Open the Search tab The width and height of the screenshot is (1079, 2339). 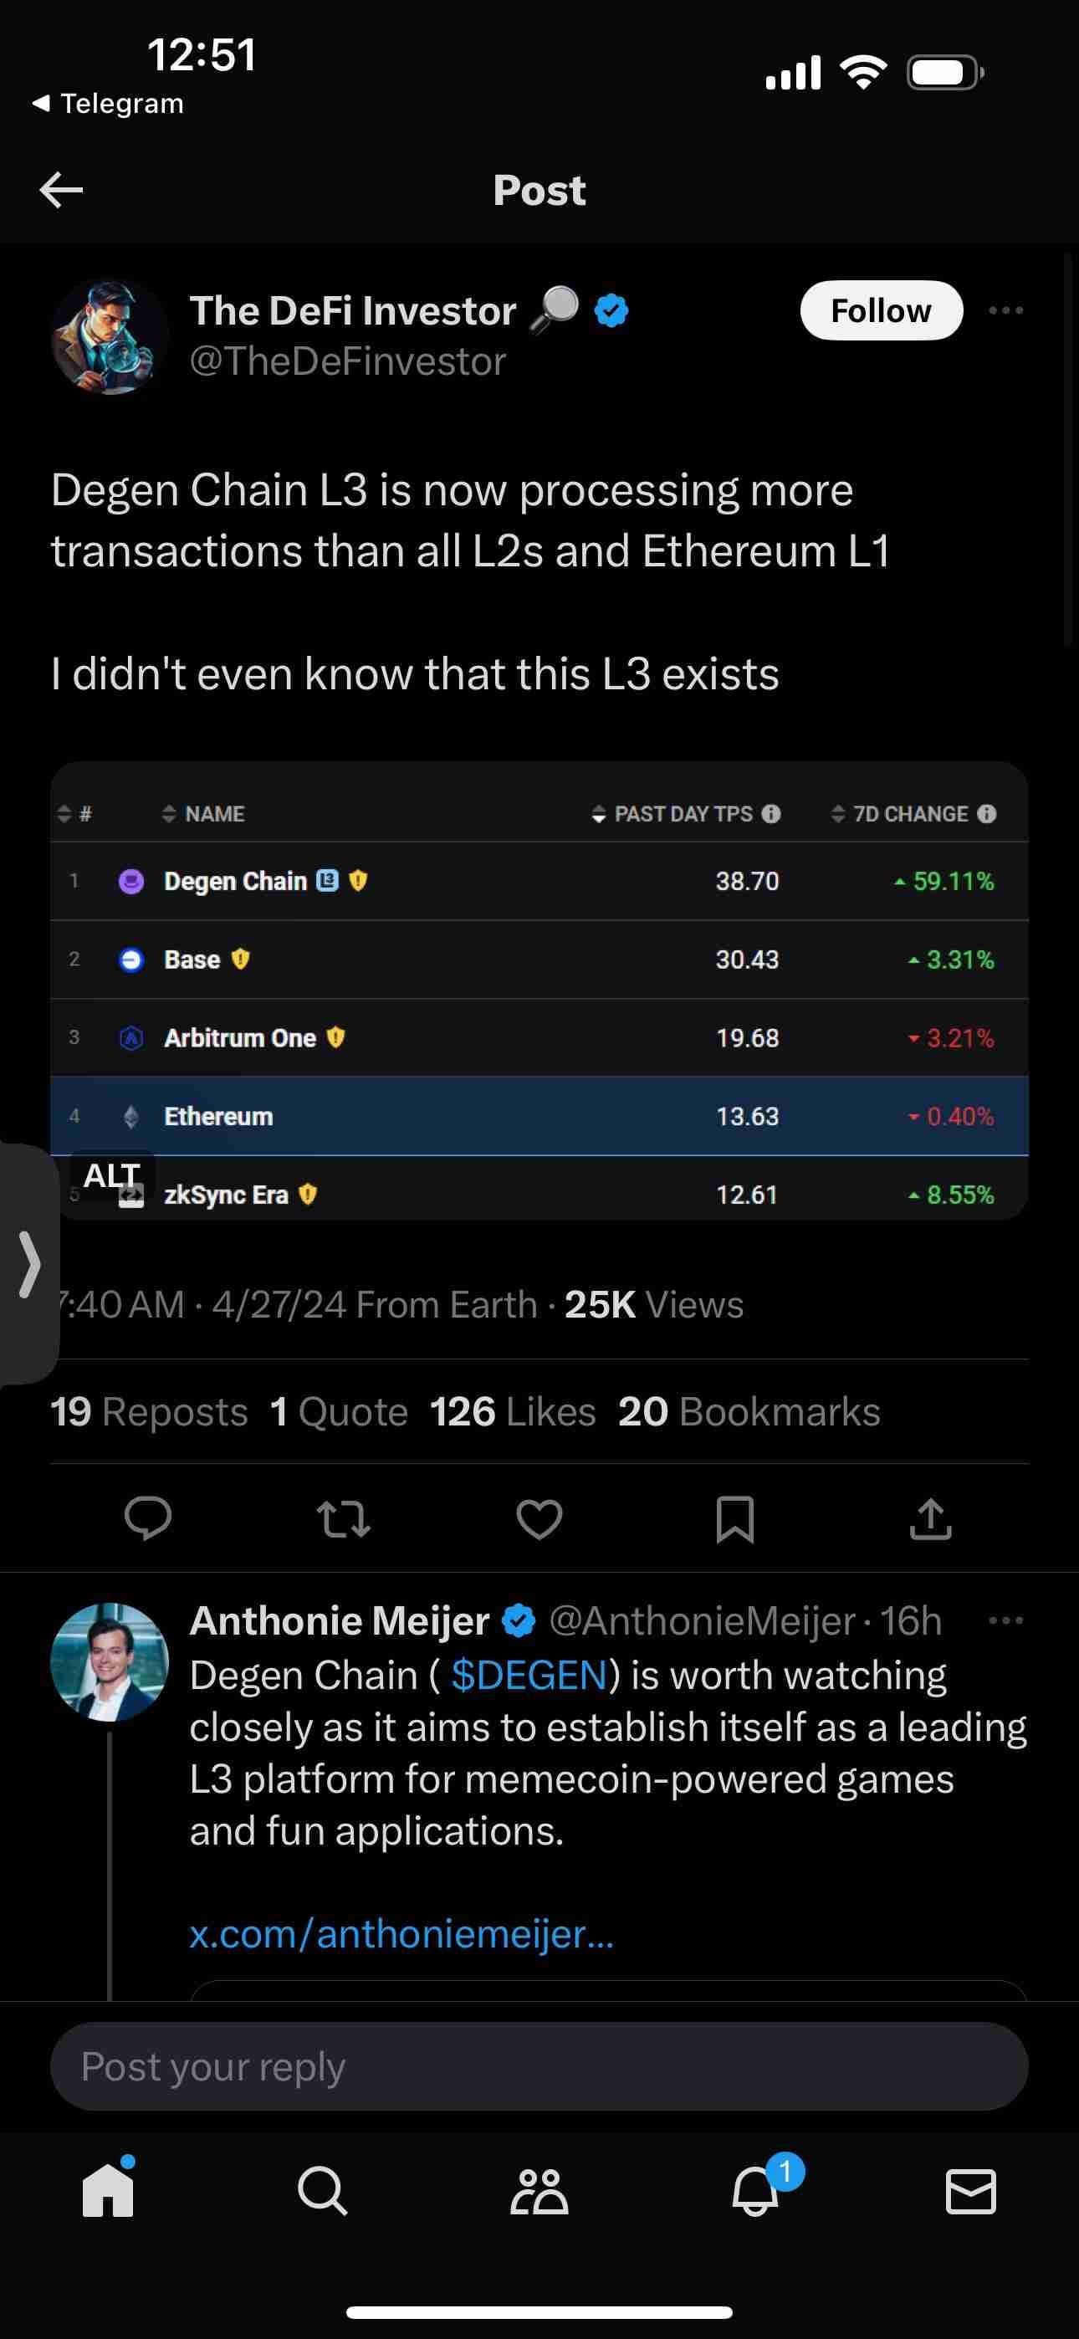pyautogui.click(x=322, y=2192)
